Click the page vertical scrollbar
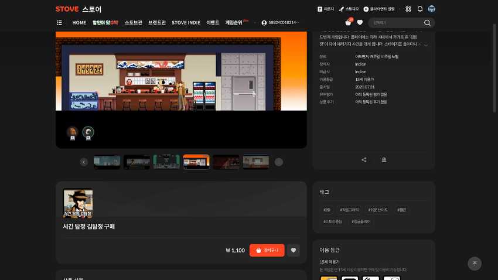The height and width of the screenshot is (280, 498). tap(494, 69)
